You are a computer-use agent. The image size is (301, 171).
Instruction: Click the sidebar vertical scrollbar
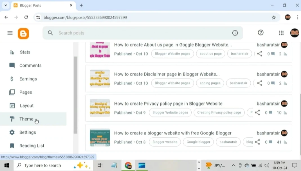[75, 95]
